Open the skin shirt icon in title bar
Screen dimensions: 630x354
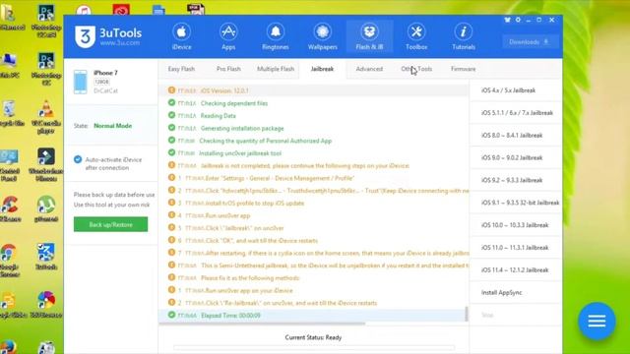click(x=507, y=20)
